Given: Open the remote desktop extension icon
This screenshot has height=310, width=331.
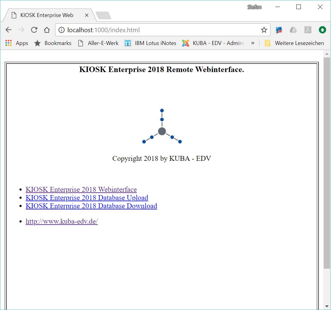Looking at the screenshot, I should pyautogui.click(x=279, y=30).
